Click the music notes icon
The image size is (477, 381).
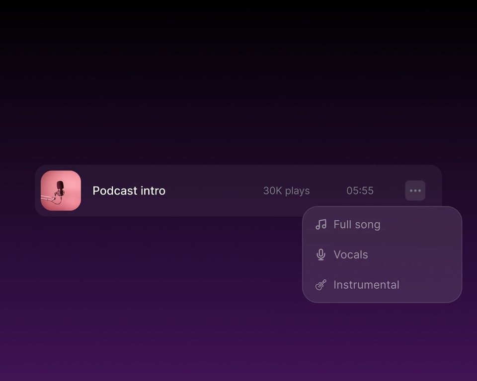click(321, 225)
